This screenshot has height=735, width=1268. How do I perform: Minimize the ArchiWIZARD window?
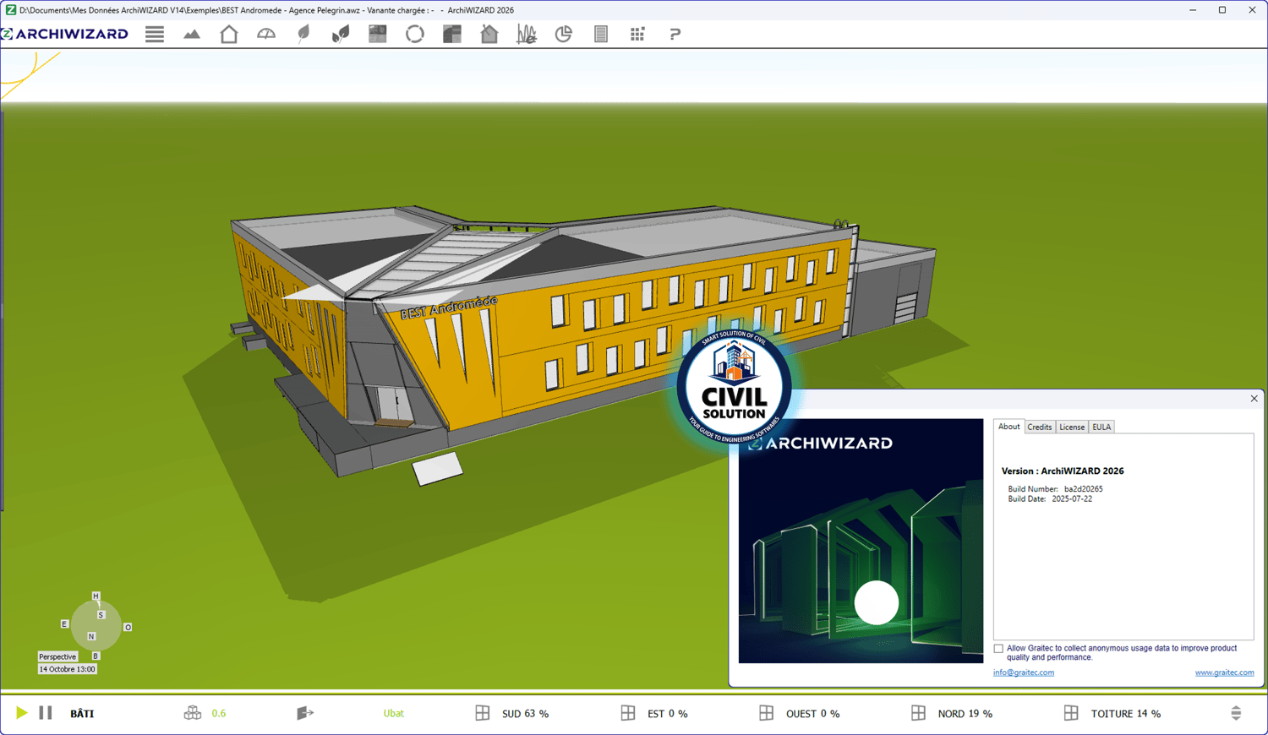(1193, 10)
